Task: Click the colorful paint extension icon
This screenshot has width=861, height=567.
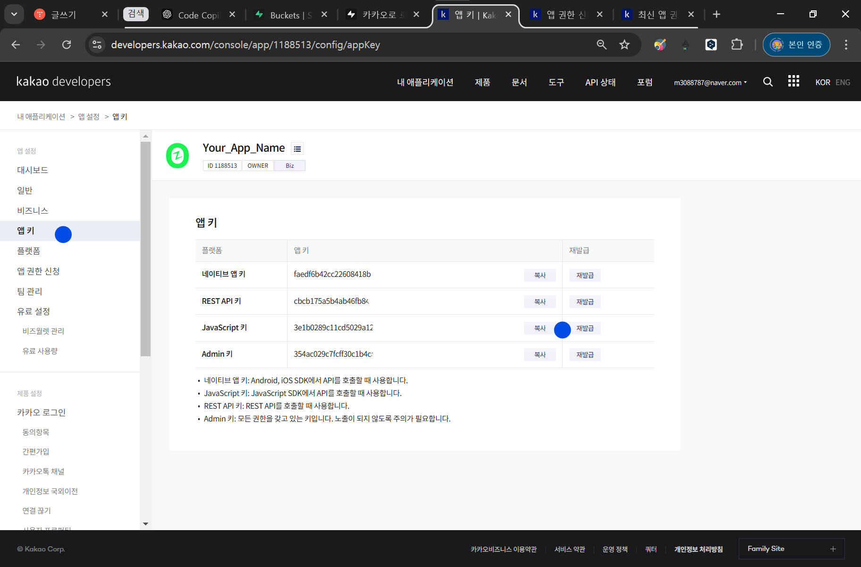Action: pyautogui.click(x=660, y=44)
